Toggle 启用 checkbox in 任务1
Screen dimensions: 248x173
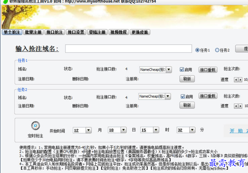(x=182, y=69)
